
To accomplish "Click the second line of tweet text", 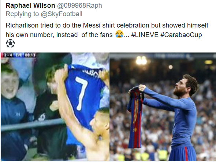I will tap(104, 35).
